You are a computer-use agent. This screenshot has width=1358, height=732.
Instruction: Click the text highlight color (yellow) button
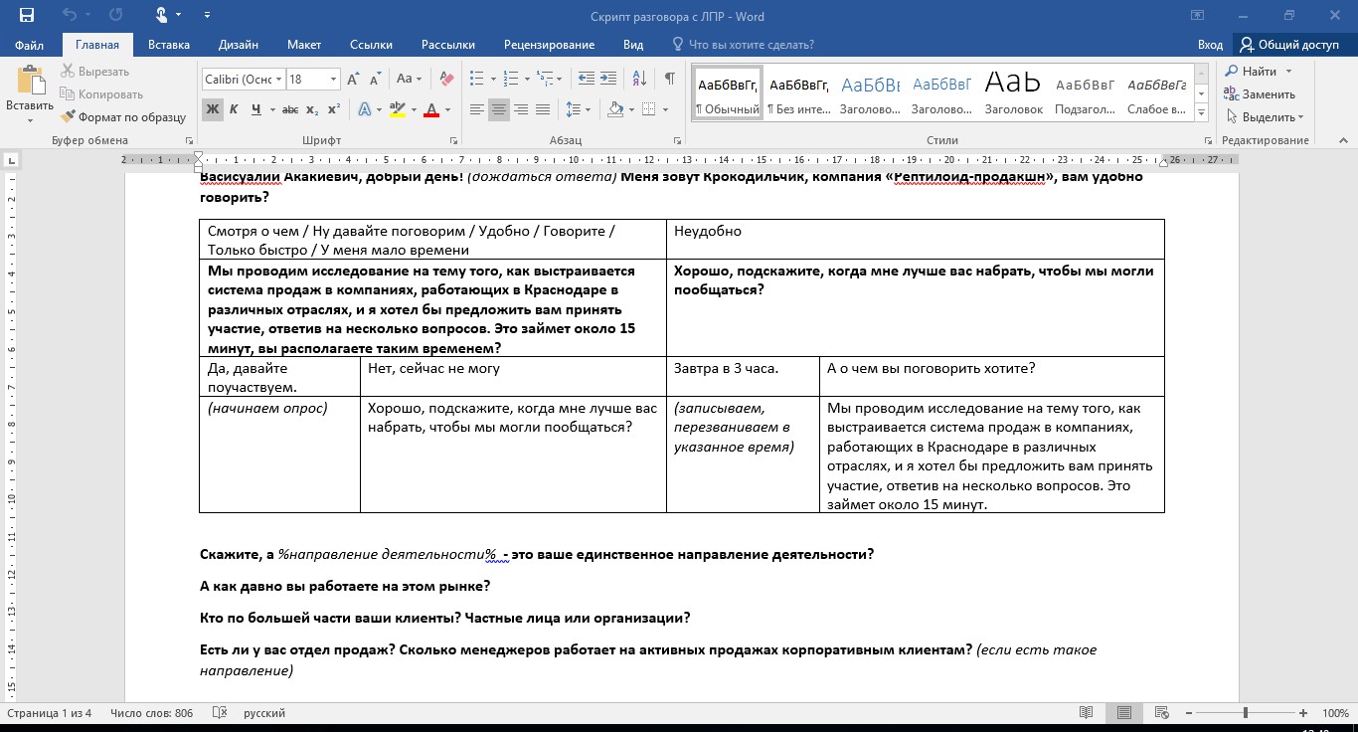(398, 109)
